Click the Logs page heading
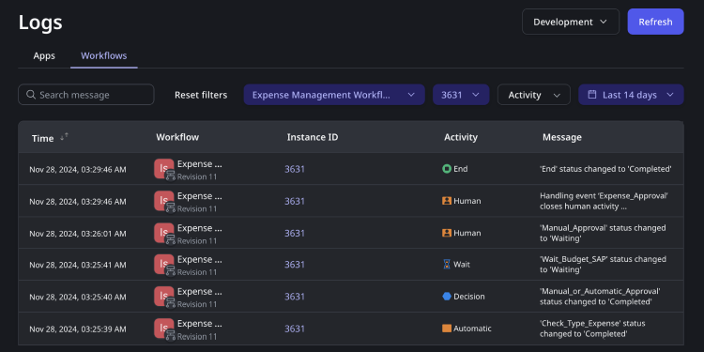 pos(40,22)
